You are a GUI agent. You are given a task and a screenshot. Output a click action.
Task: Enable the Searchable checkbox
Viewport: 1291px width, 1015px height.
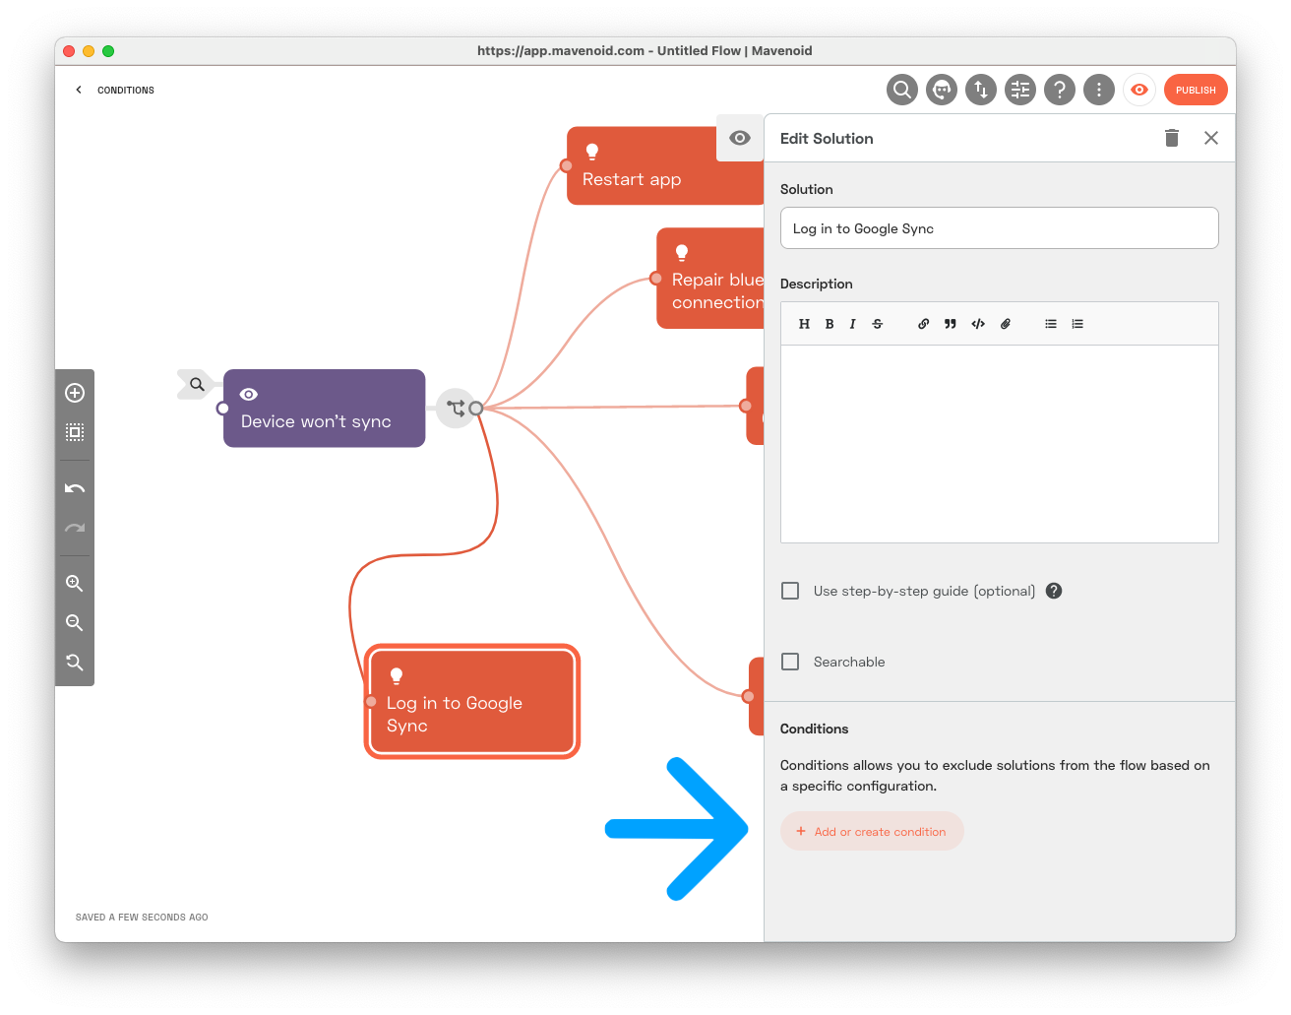tap(790, 662)
